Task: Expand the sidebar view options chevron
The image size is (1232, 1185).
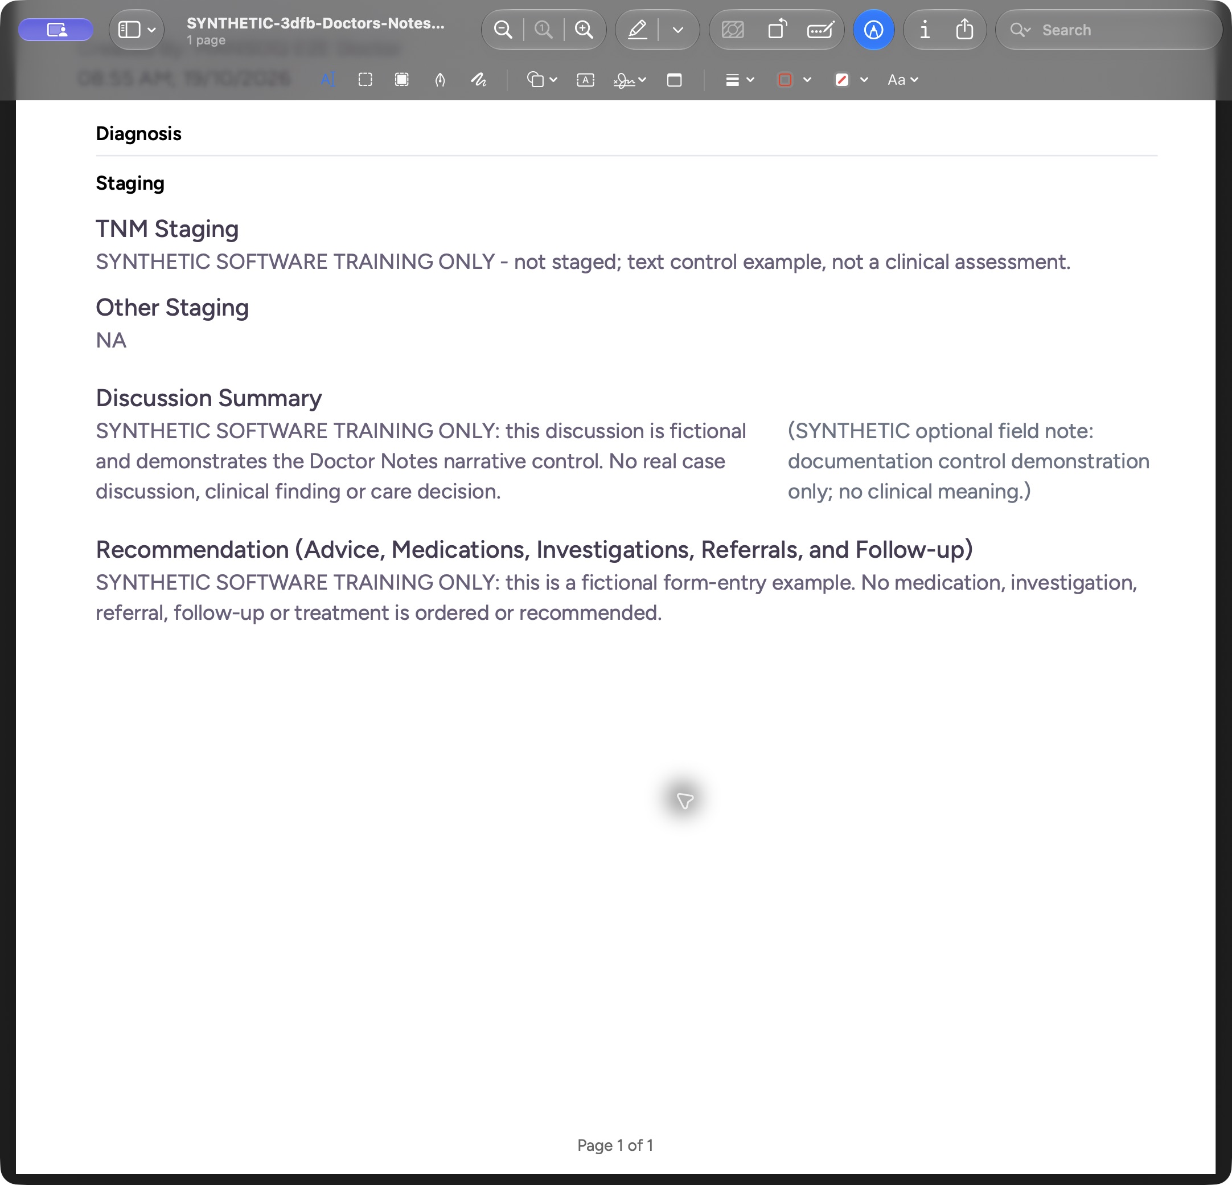Action: point(151,30)
